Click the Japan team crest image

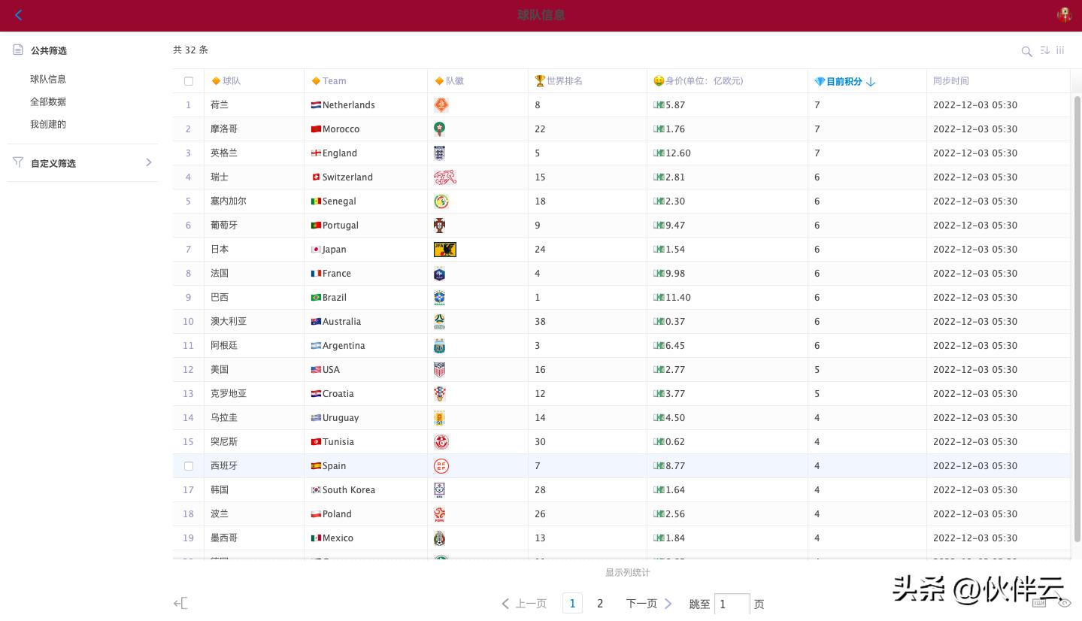444,250
